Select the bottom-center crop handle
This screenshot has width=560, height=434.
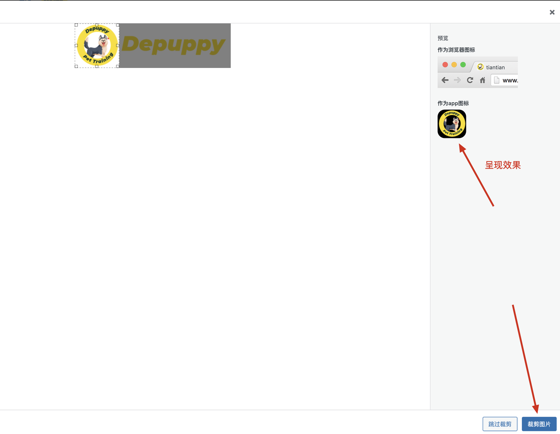[x=97, y=66]
